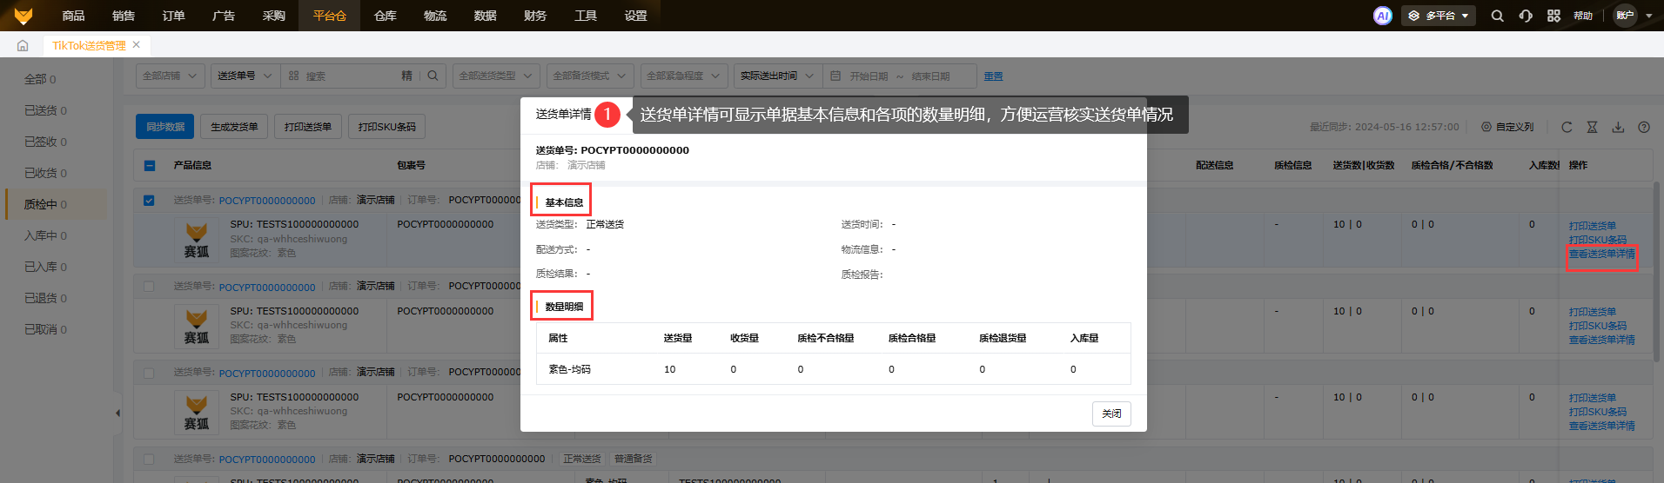
Task: Uncheck the first row checkbox
Action: [149, 200]
